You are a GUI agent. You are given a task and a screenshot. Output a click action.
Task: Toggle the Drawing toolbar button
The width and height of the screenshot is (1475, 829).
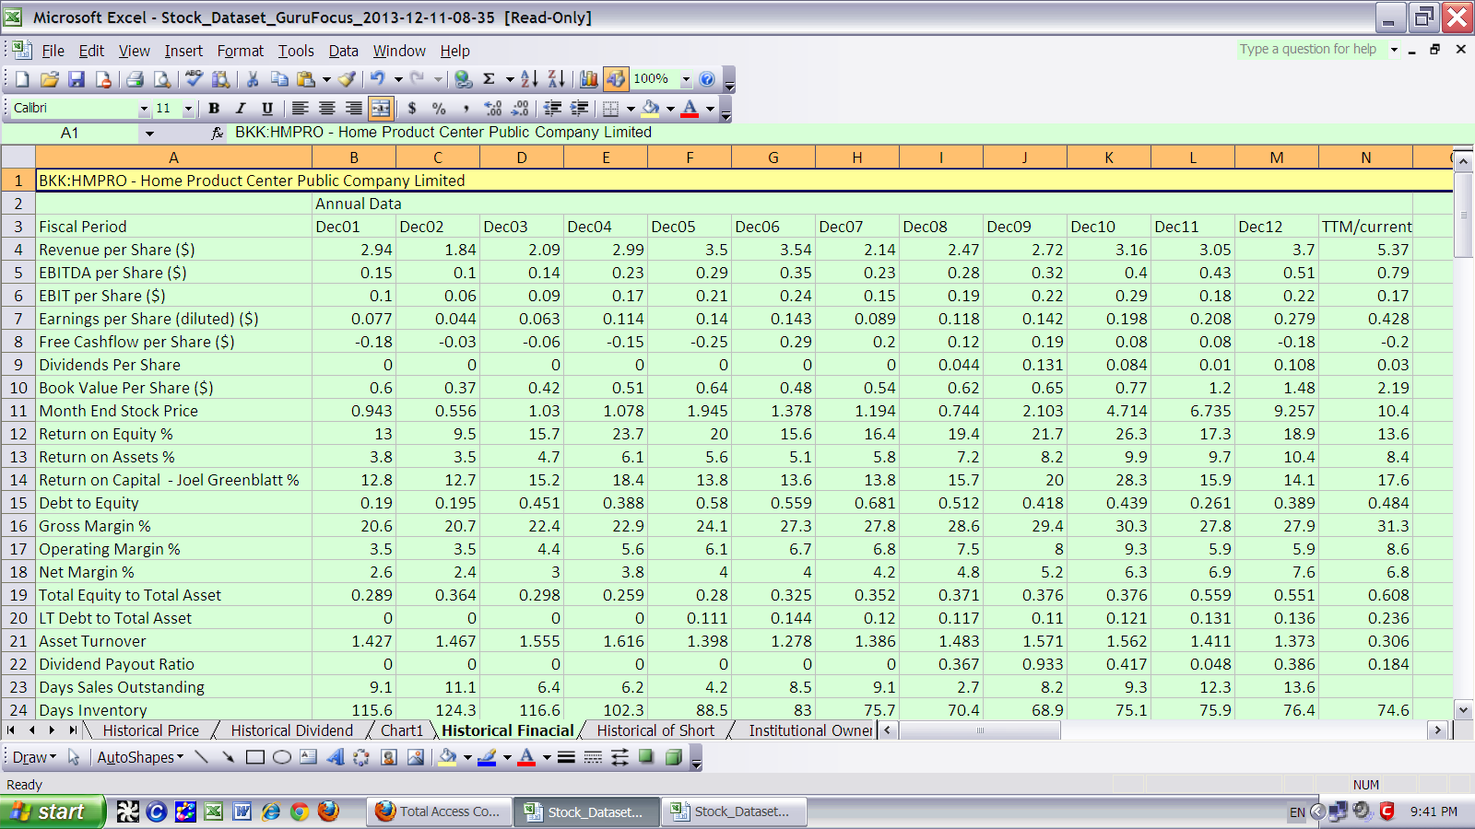pyautogui.click(x=616, y=79)
